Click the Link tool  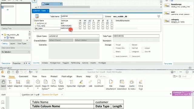tap(90, 84)
